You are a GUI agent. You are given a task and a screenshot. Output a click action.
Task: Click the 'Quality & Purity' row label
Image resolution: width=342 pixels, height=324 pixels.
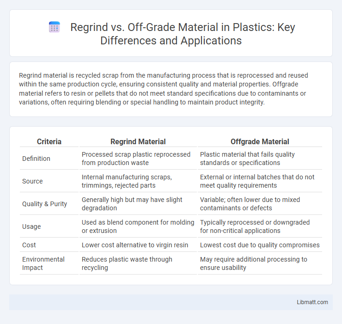pos(44,204)
